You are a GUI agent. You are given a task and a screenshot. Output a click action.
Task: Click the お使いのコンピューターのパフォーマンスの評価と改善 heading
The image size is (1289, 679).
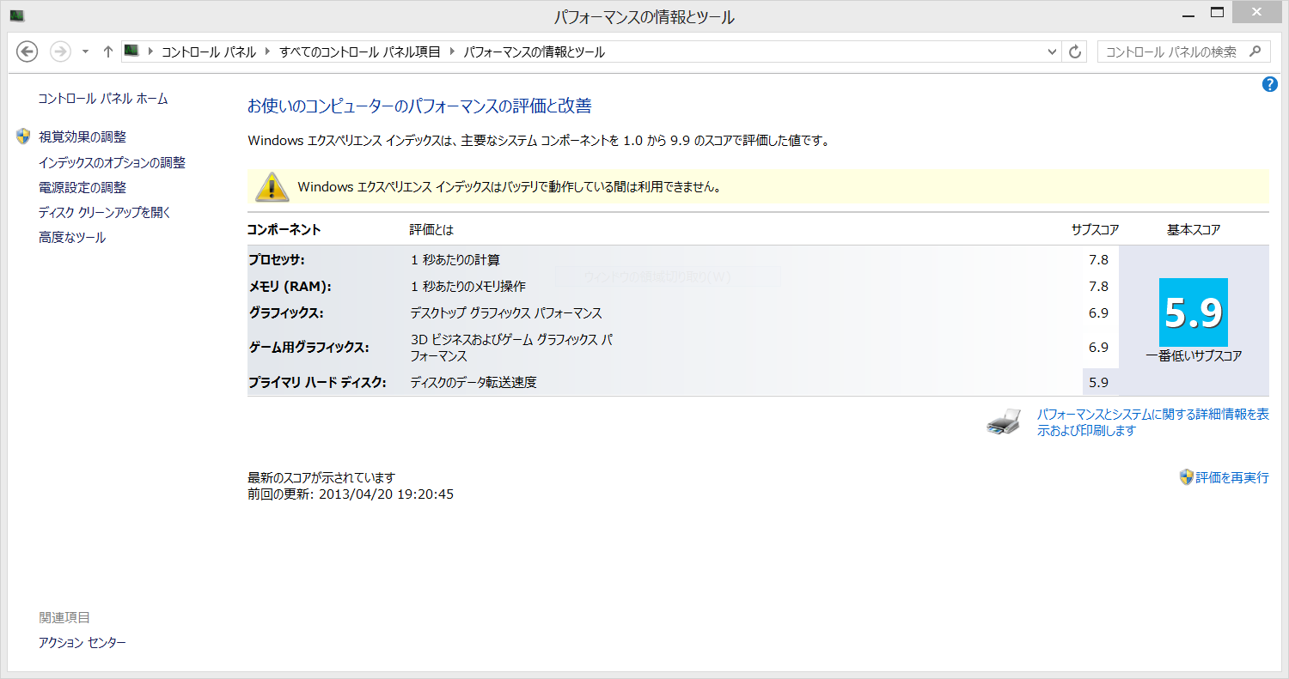point(419,106)
